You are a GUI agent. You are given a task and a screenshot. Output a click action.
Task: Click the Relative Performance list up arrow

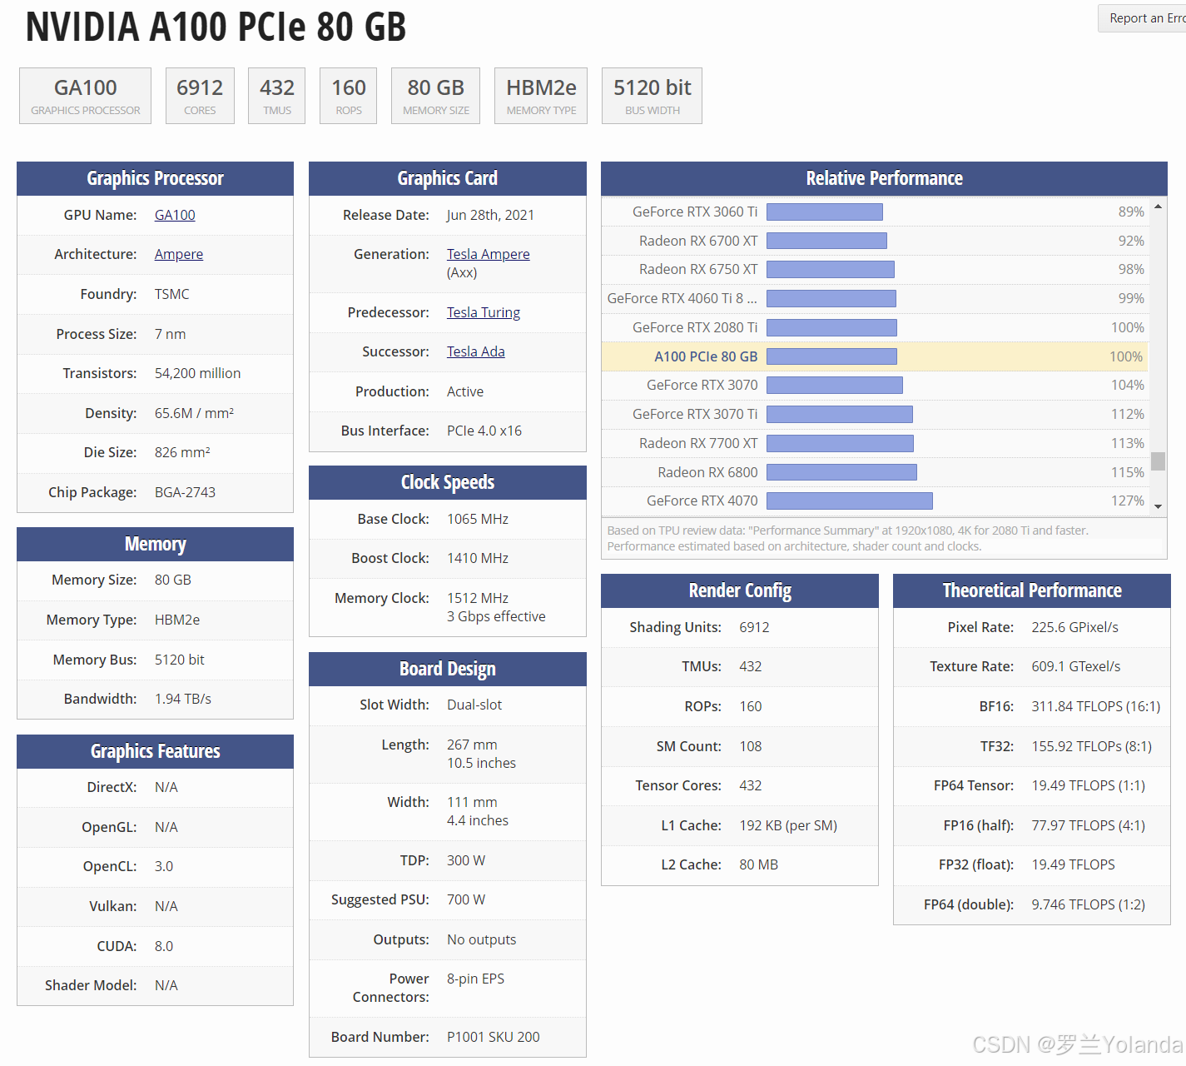[1158, 206]
